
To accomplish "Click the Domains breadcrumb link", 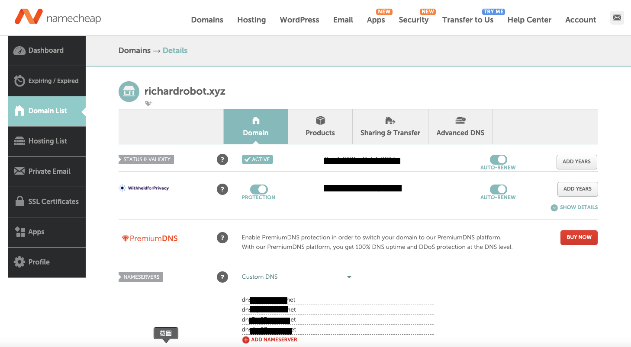I will click(x=135, y=51).
